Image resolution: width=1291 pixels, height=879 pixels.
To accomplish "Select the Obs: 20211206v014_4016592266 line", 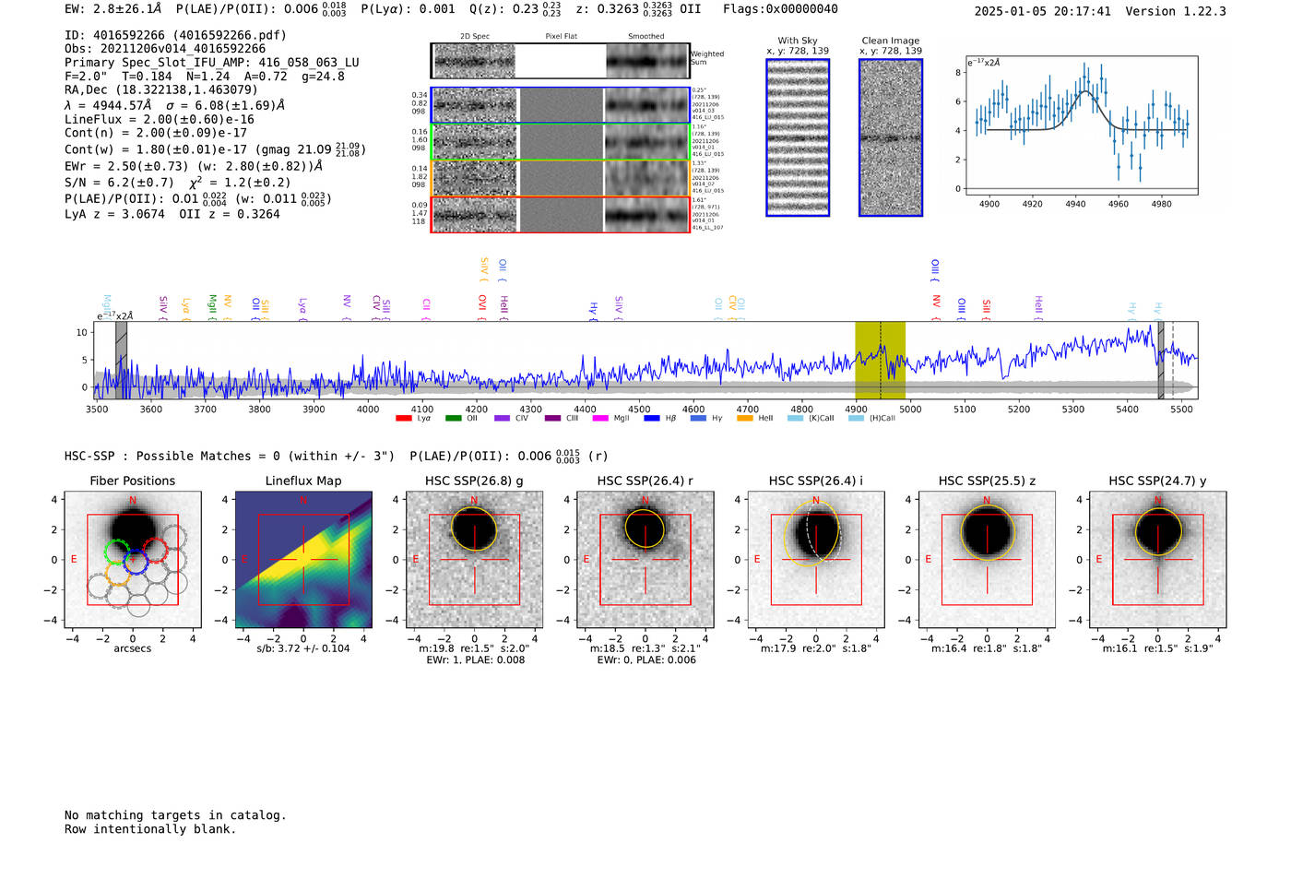I will click(165, 49).
